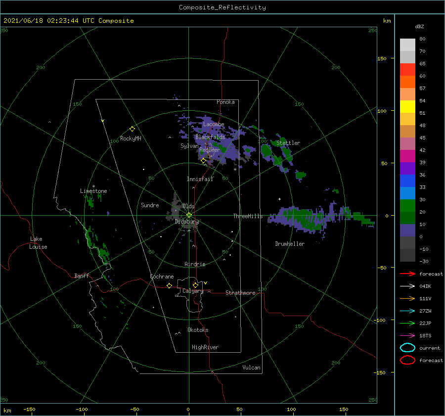Click the Limestone label
Screen dimensions: 445x416
(93, 191)
